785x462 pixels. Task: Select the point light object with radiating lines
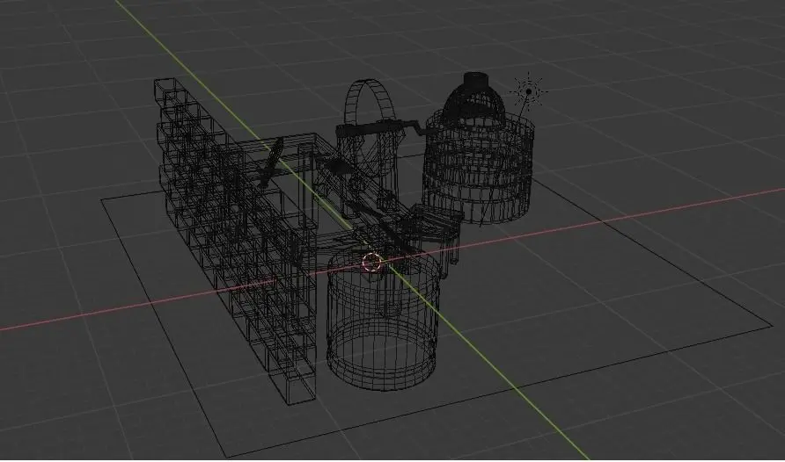tap(529, 92)
